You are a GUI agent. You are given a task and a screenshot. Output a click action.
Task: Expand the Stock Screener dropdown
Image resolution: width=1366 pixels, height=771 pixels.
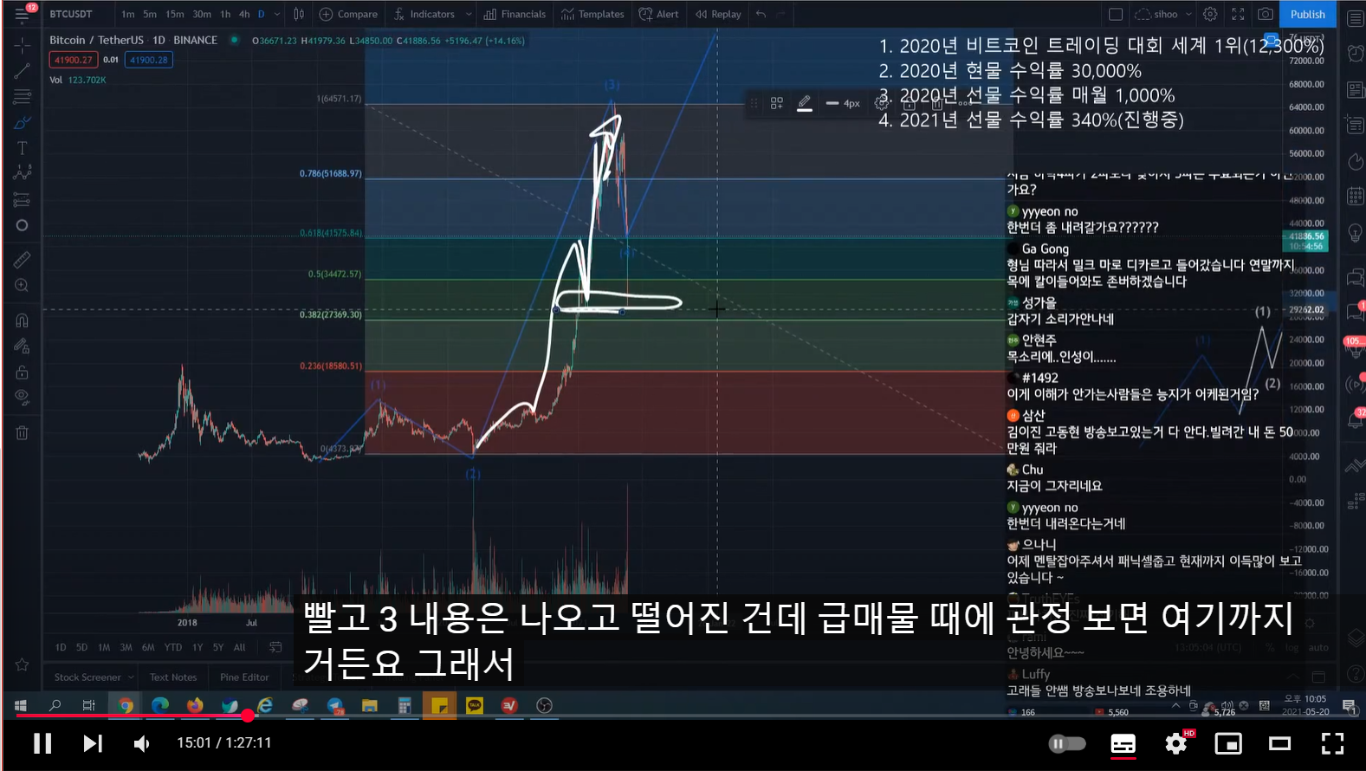132,677
